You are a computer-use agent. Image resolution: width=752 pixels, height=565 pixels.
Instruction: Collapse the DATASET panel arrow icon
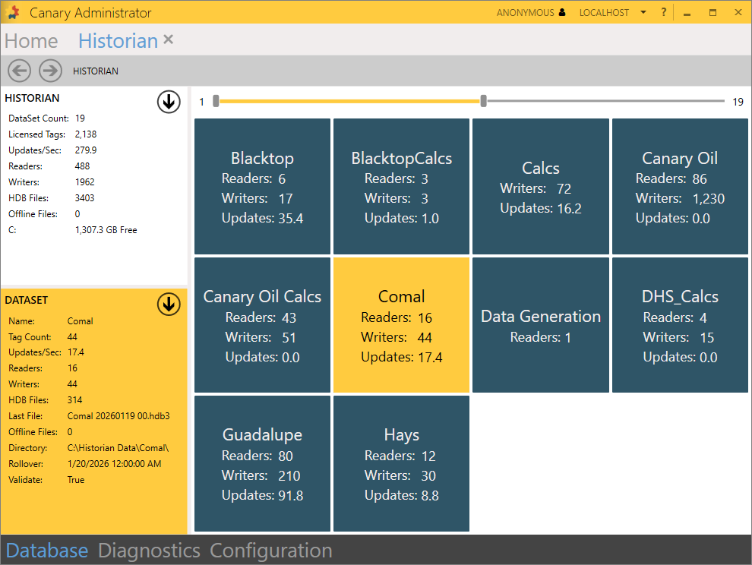click(169, 304)
